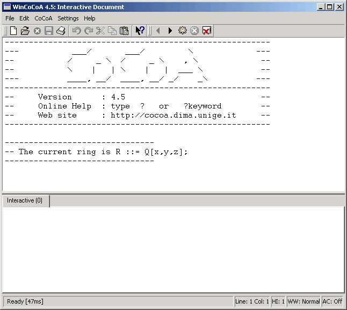Click the Copy icon
347x310 pixels.
click(x=112, y=31)
